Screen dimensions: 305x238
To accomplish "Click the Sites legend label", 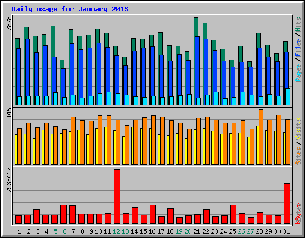I will (298, 156).
